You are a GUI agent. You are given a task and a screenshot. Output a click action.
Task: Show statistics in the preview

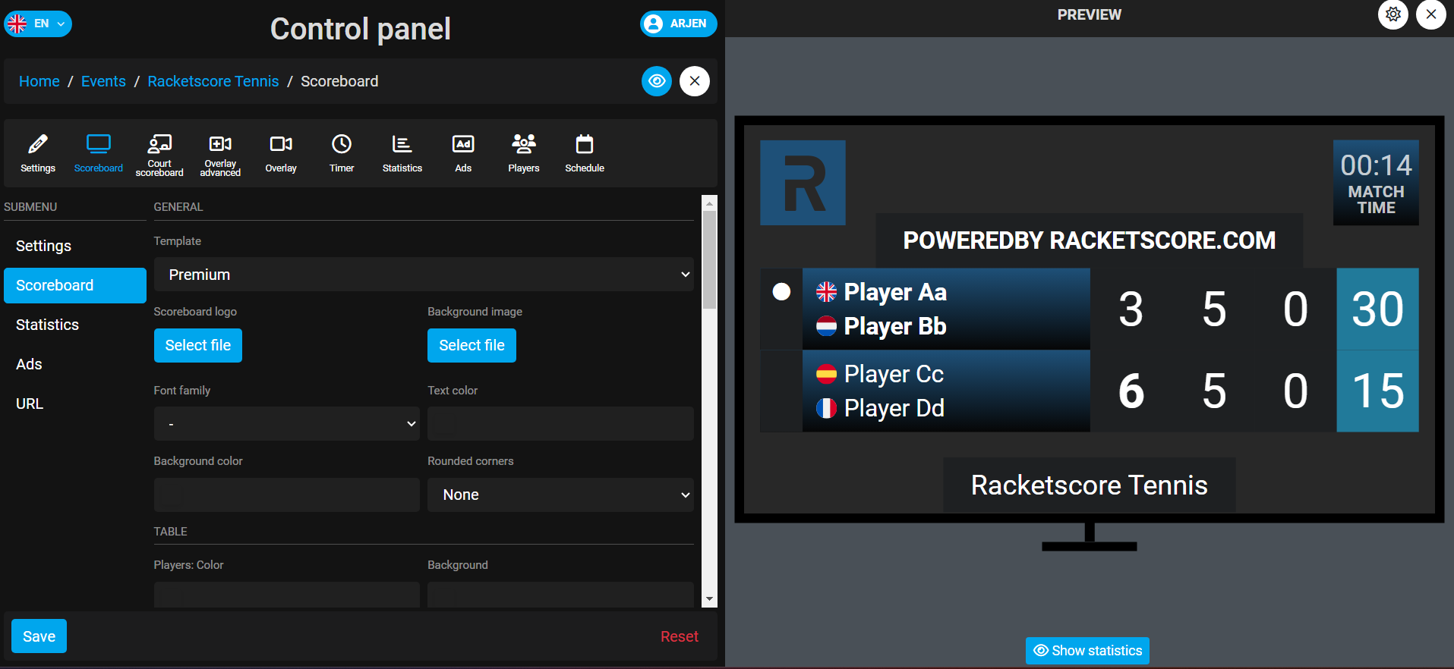[1087, 651]
